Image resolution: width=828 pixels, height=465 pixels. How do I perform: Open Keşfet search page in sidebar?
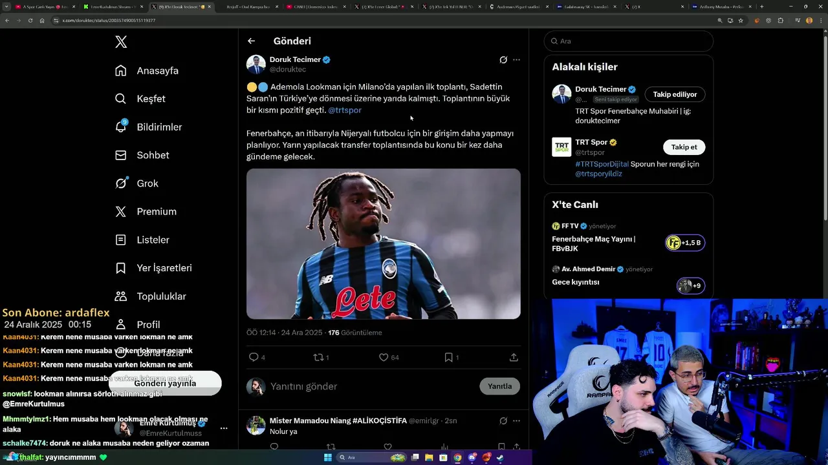pos(140,99)
